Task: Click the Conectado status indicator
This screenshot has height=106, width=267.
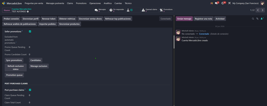Action: click(x=166, y=19)
